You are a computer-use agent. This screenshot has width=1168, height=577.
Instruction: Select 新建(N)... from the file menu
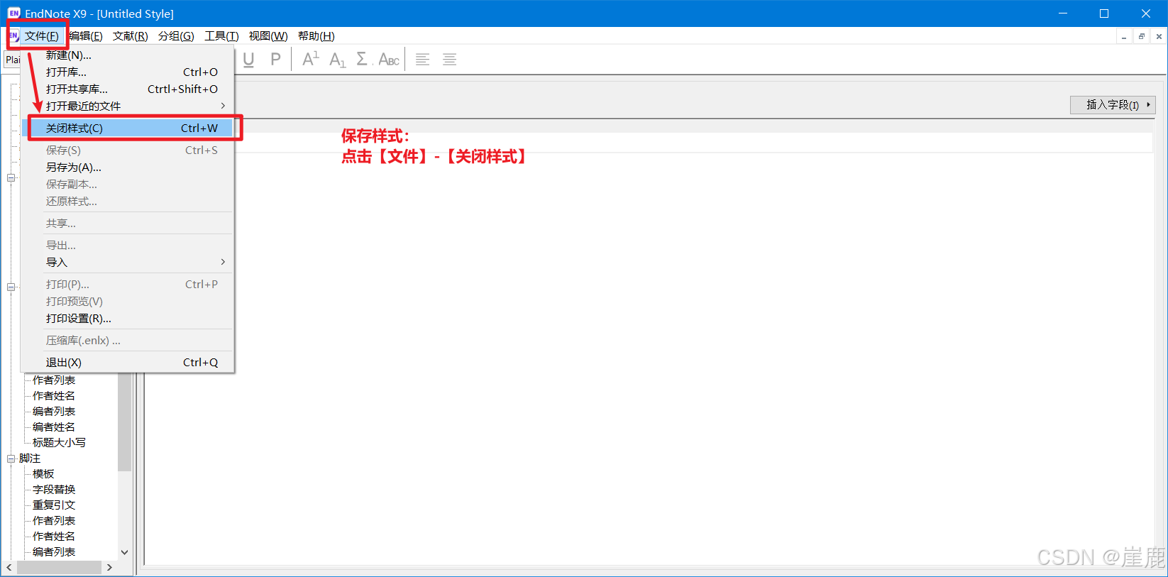128,55
